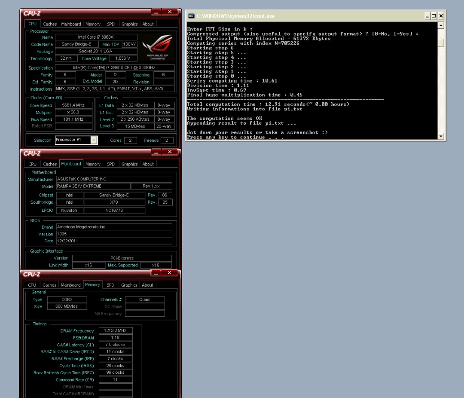Open Graphics tab in the CPU-Z processor window
464x398 pixels.
(130, 24)
